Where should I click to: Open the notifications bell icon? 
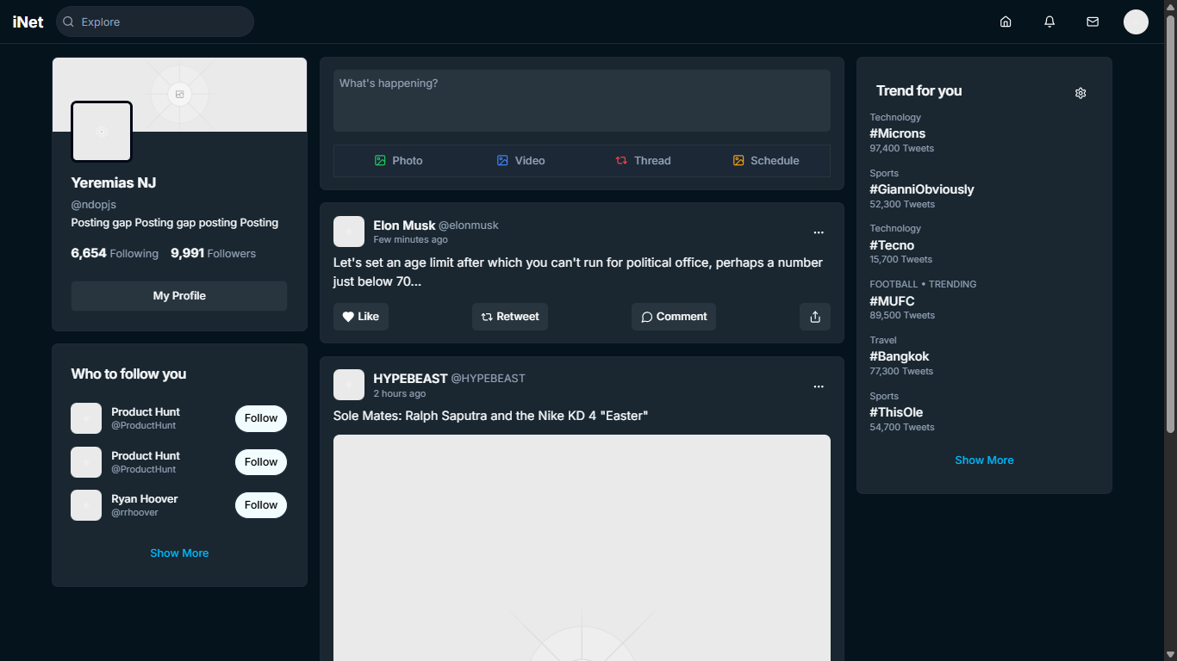[x=1049, y=22]
